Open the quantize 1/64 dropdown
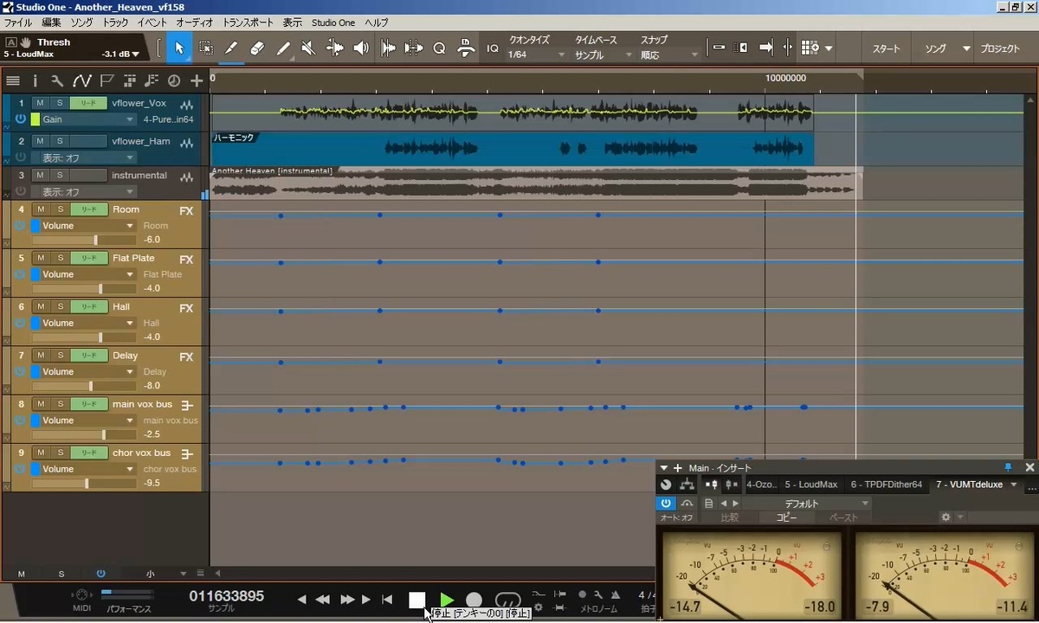Viewport: 1039px width, 623px height. point(535,55)
